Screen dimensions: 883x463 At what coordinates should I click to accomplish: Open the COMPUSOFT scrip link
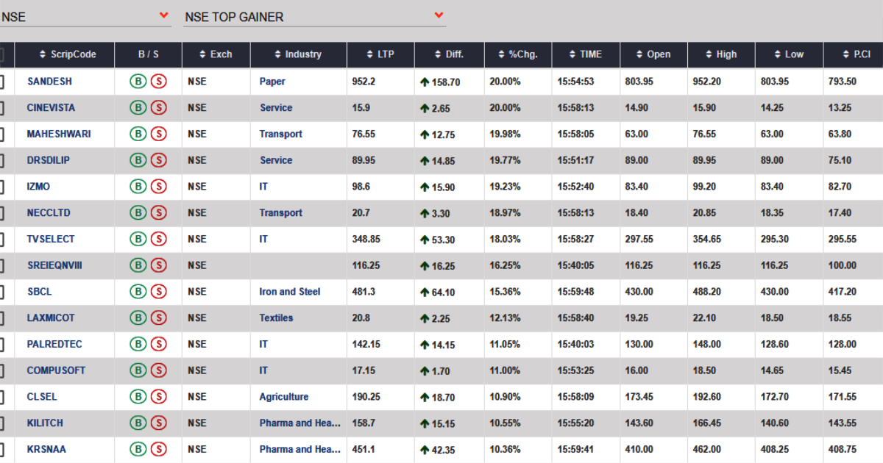tap(51, 370)
